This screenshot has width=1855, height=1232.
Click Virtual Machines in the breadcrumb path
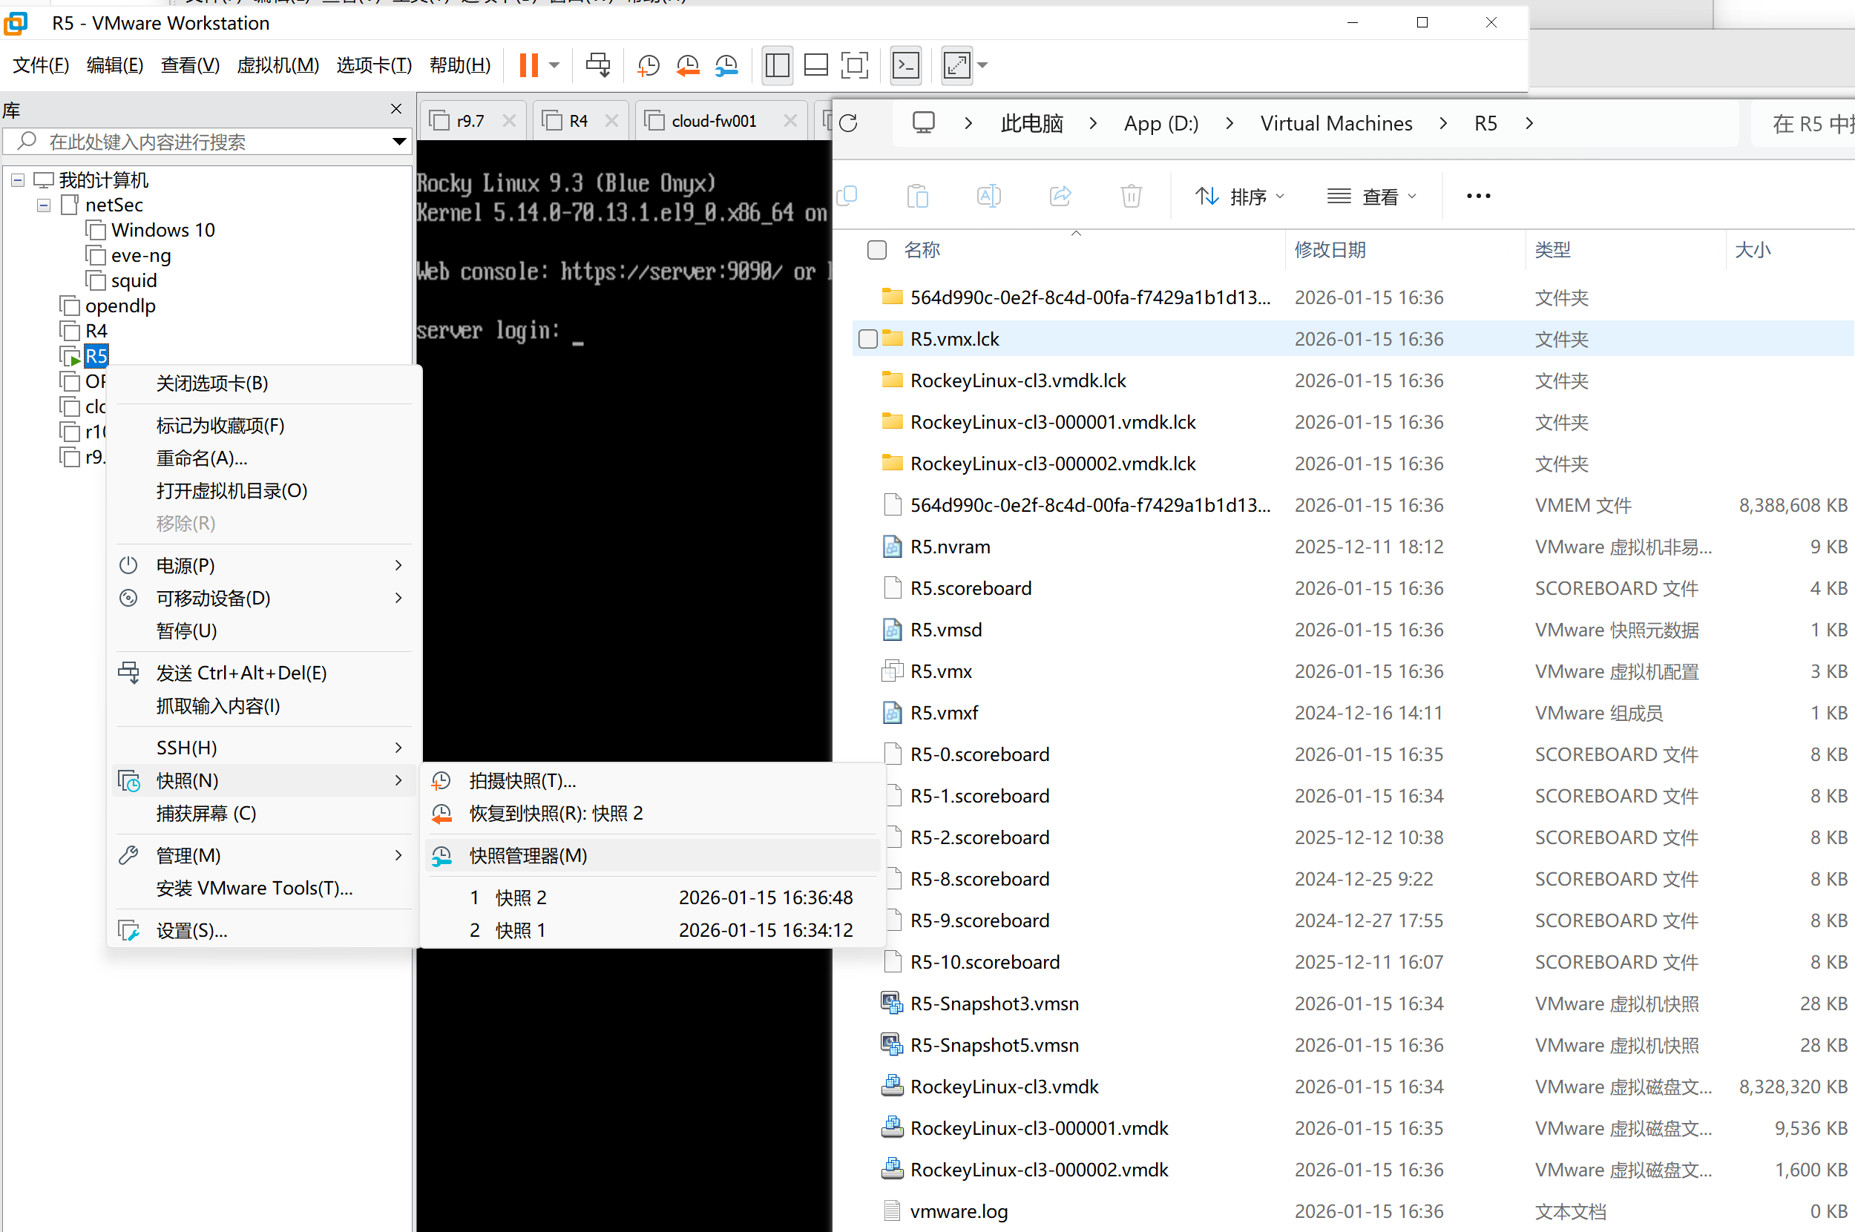pos(1336,123)
